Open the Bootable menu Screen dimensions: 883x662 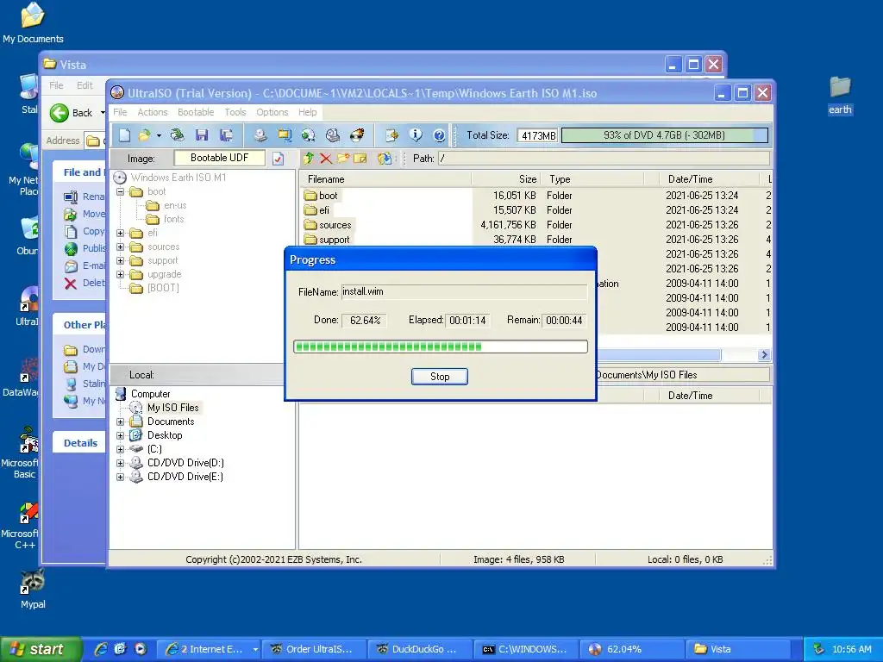coord(196,112)
